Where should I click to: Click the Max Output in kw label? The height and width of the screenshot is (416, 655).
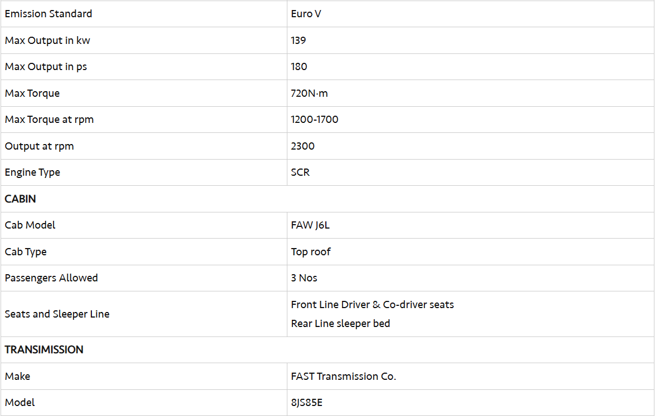47,40
